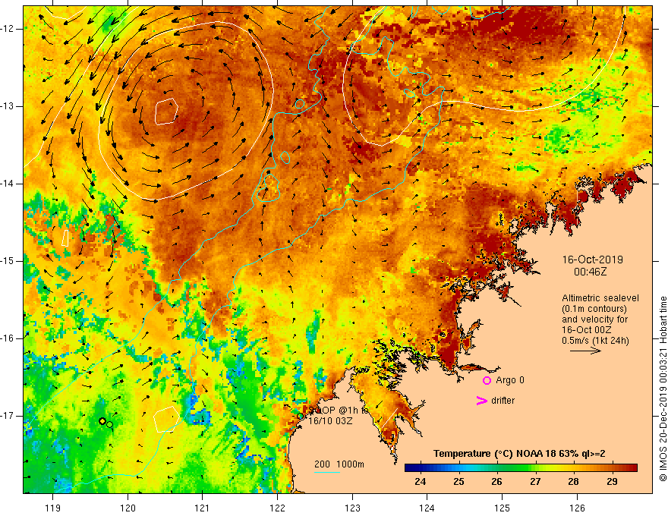
Task: Click the -13 latitude axis label
Action: click(8, 106)
